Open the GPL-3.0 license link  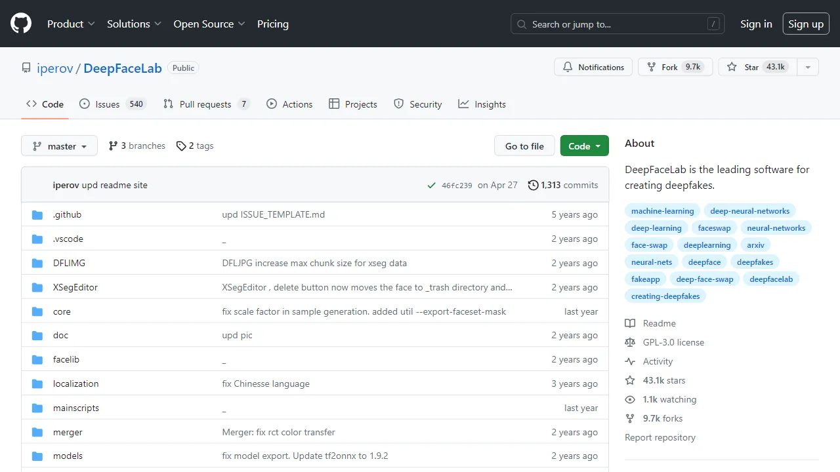coord(673,342)
